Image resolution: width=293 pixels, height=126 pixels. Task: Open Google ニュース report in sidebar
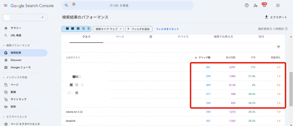click(20, 67)
